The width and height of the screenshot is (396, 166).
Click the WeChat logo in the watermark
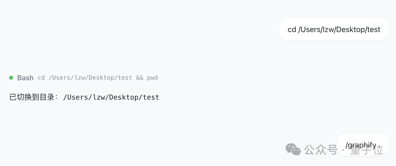coord(293,149)
